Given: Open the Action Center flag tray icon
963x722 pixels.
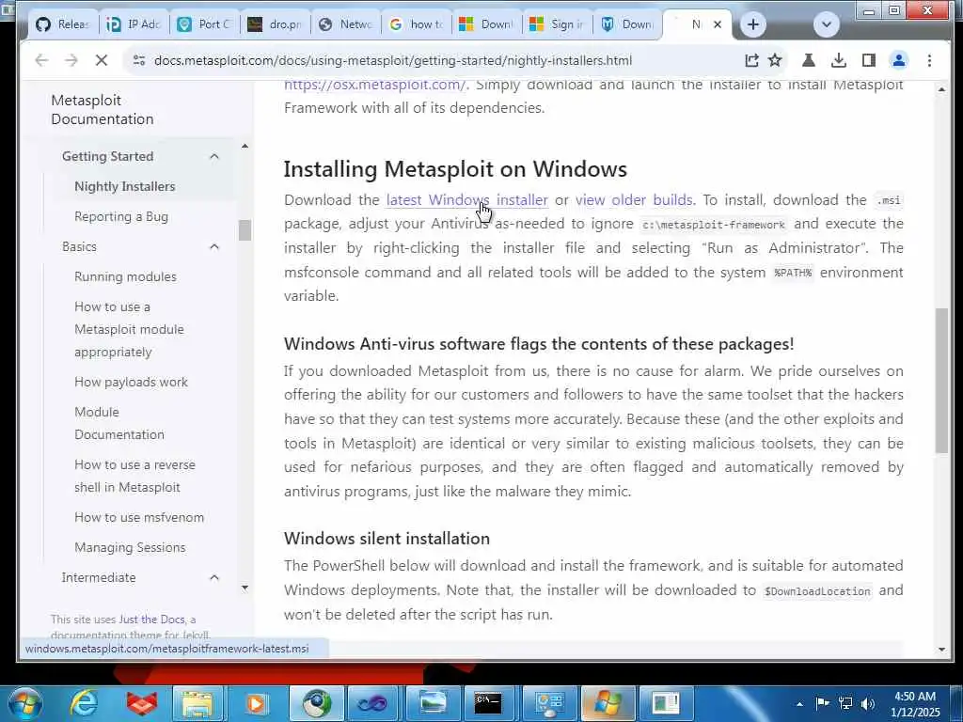Looking at the screenshot, I should [x=822, y=703].
